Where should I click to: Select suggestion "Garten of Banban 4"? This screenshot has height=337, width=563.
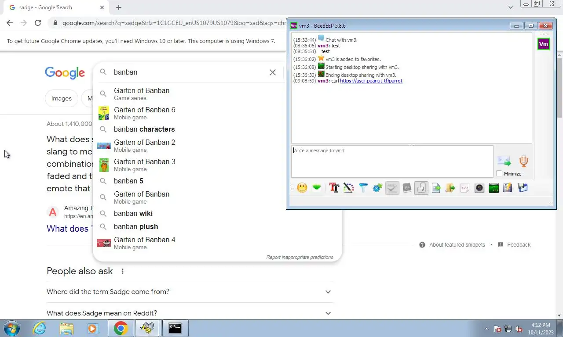coord(218,243)
